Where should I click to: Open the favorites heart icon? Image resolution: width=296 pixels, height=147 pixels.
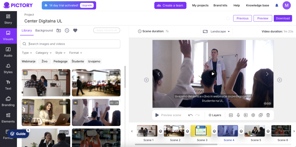pyautogui.click(x=75, y=31)
